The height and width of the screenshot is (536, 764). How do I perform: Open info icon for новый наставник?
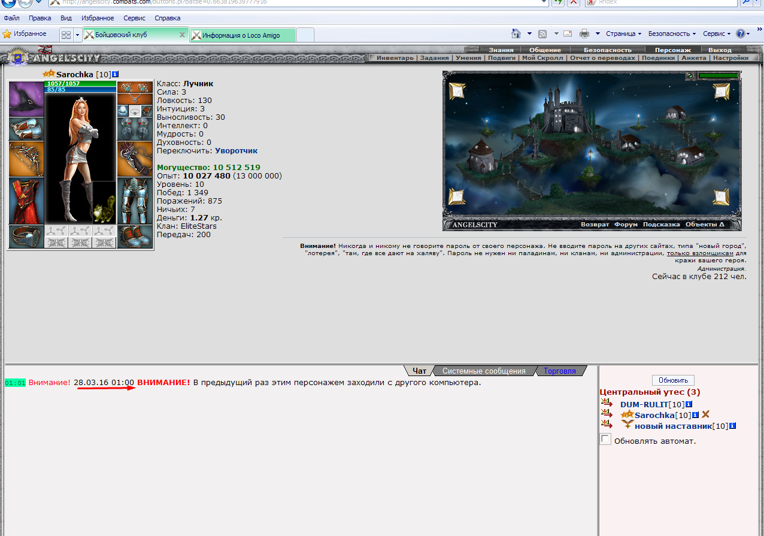tap(732, 426)
